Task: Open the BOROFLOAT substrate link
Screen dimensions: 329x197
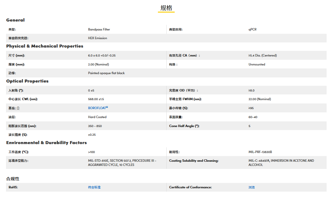Action: pos(98,108)
